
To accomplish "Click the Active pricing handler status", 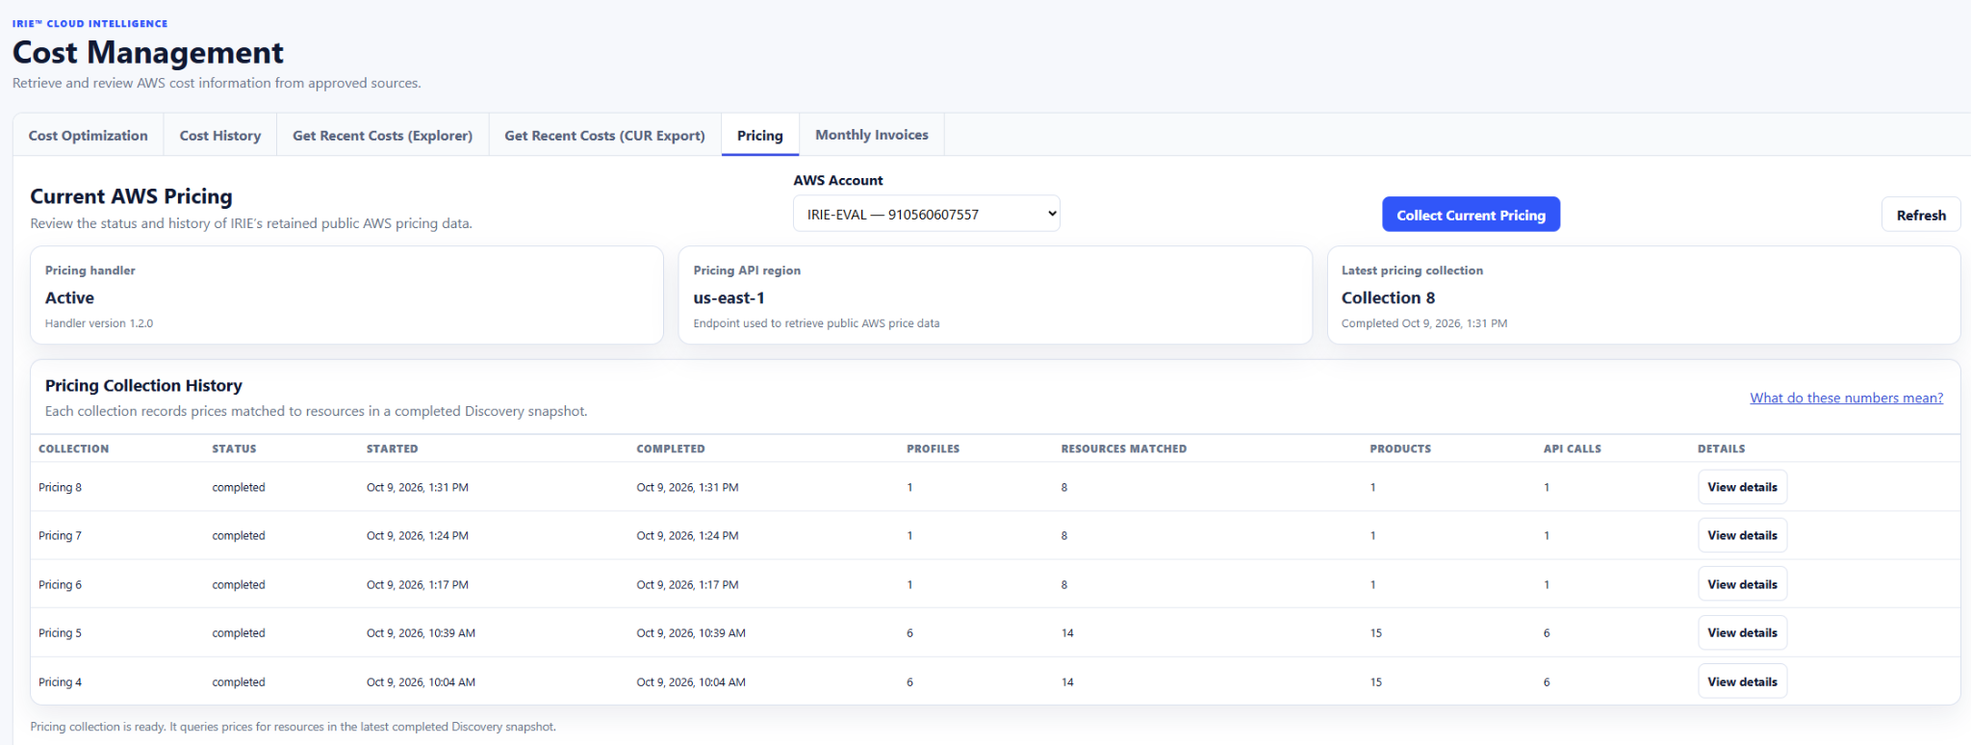I will tap(69, 297).
